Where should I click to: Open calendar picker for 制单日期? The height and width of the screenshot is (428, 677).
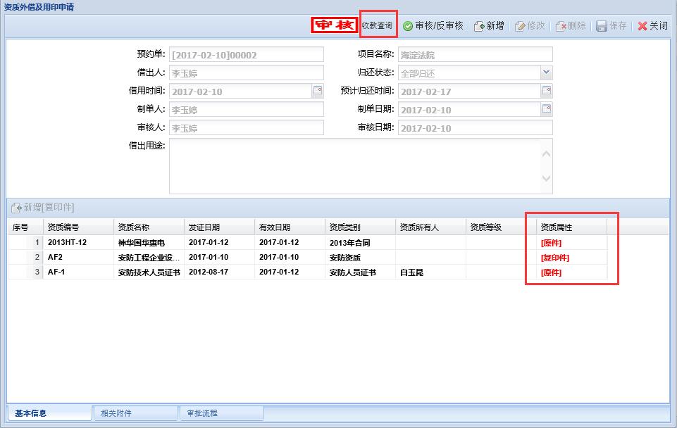546,109
